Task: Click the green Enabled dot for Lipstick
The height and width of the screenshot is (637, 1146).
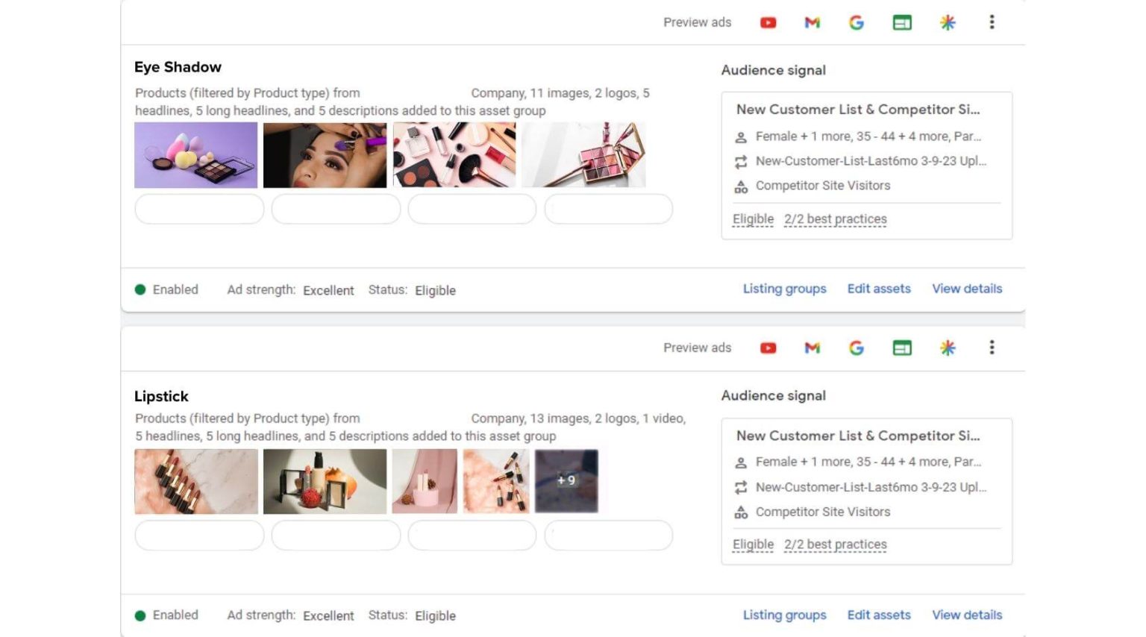Action: [140, 615]
